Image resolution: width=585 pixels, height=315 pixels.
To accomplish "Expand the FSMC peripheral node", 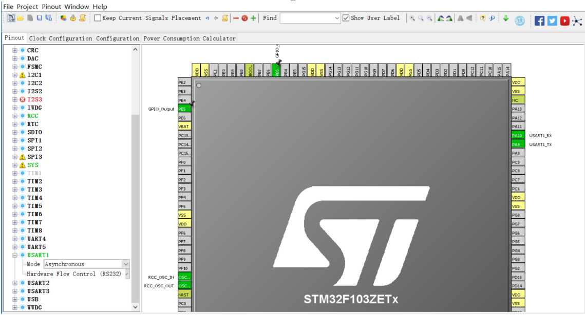I will 14,67.
